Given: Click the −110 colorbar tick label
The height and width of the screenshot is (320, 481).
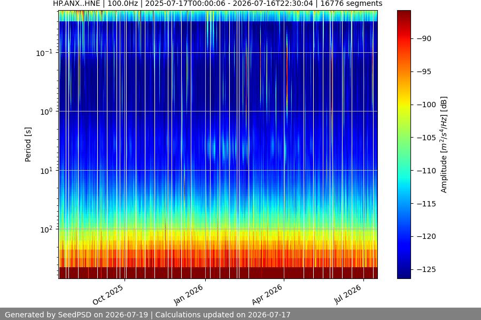Looking at the screenshot, I should (426, 171).
